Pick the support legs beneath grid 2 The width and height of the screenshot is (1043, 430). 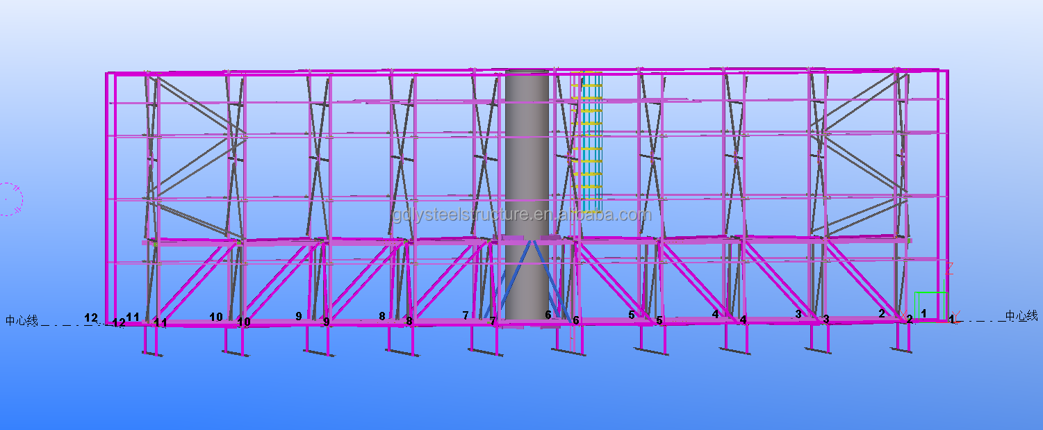[902, 339]
